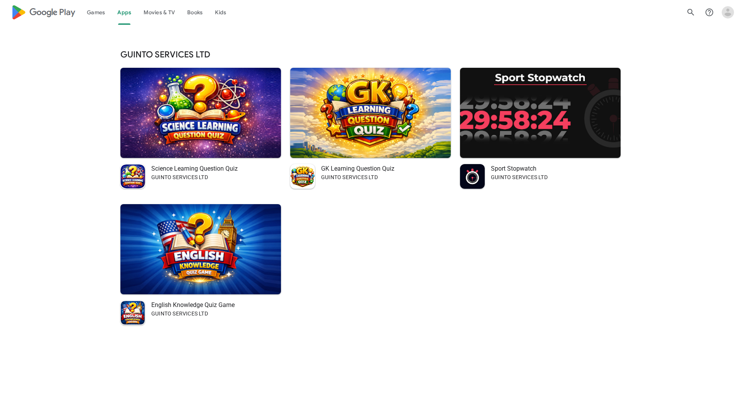Image resolution: width=741 pixels, height=416 pixels.
Task: Click the Sport Stopwatch app icon
Action: 472,176
